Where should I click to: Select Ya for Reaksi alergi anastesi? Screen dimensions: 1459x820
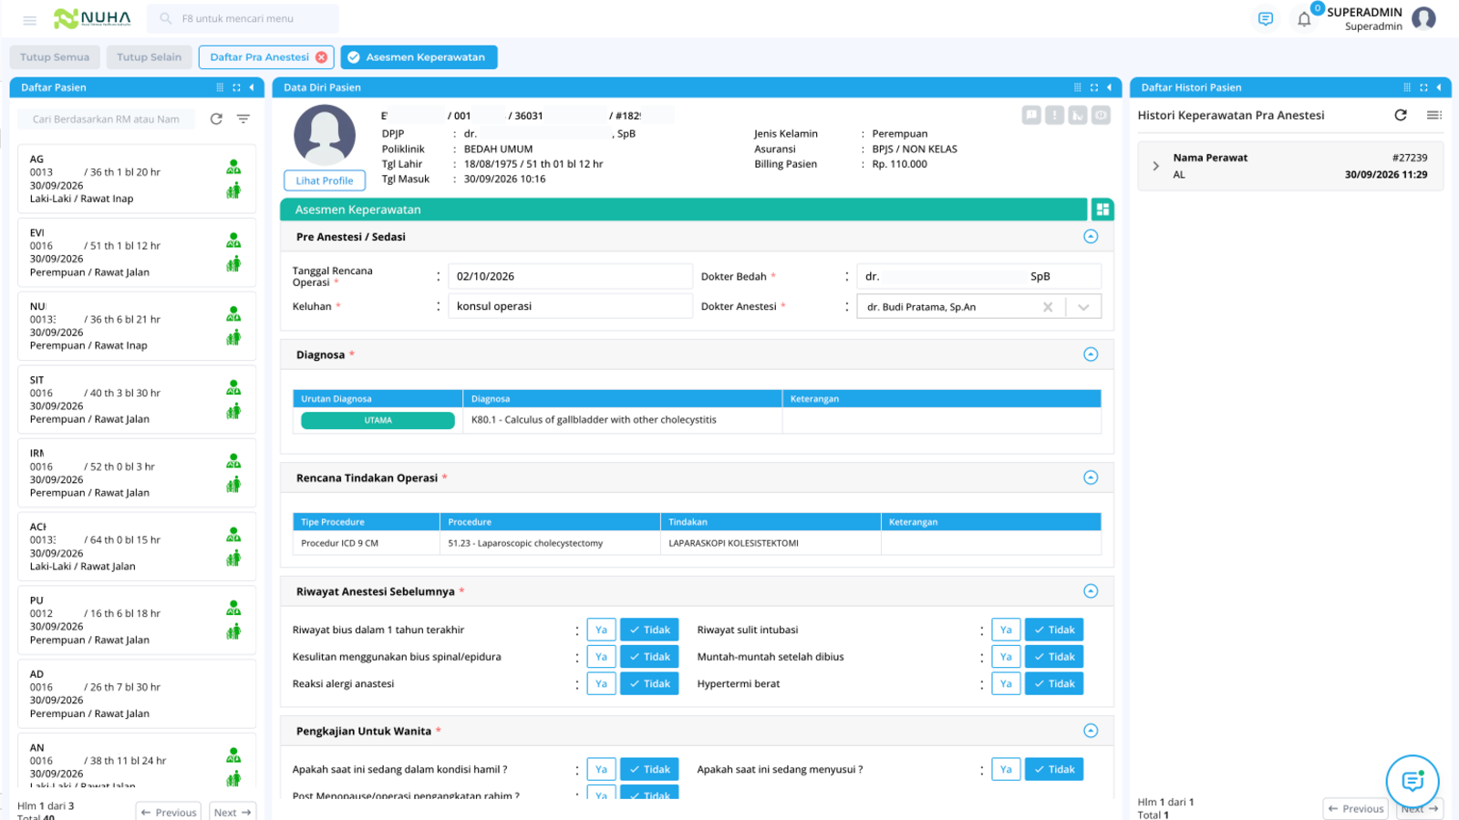click(601, 683)
